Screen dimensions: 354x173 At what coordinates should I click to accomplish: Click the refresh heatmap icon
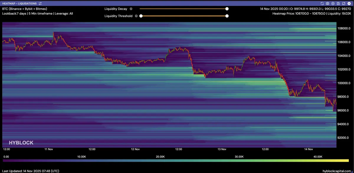[x=322, y=3]
